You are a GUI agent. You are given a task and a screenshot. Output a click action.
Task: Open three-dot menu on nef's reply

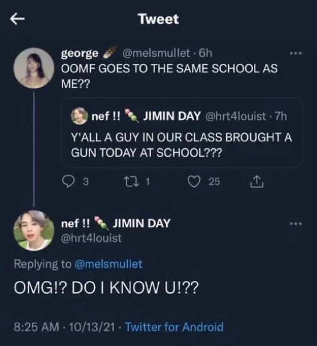(296, 224)
